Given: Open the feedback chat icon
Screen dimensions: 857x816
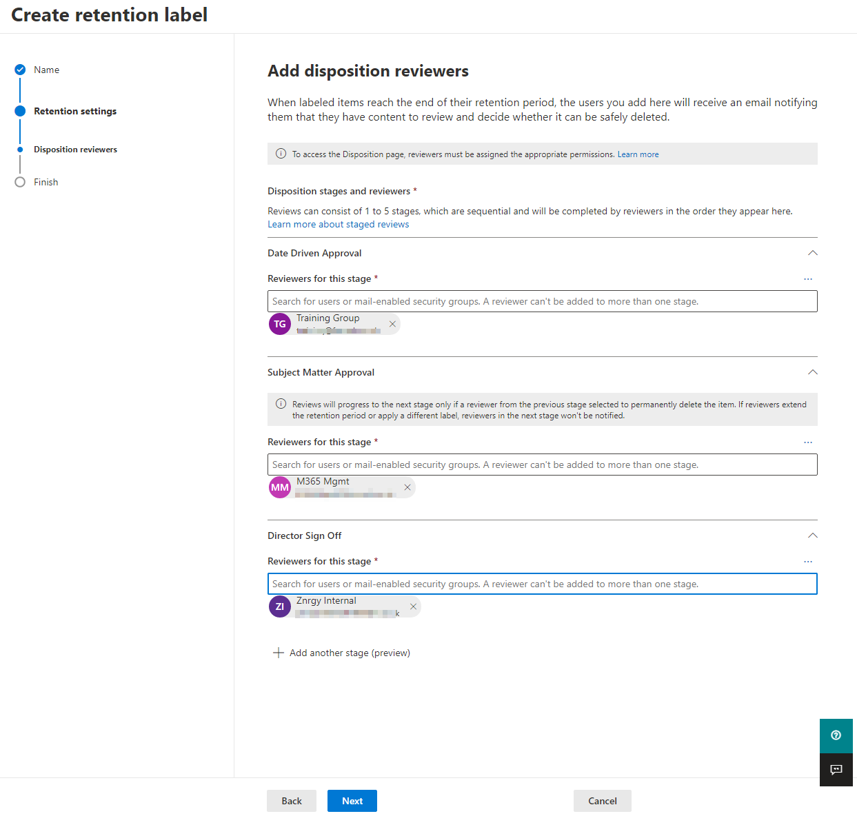Looking at the screenshot, I should click(x=836, y=770).
